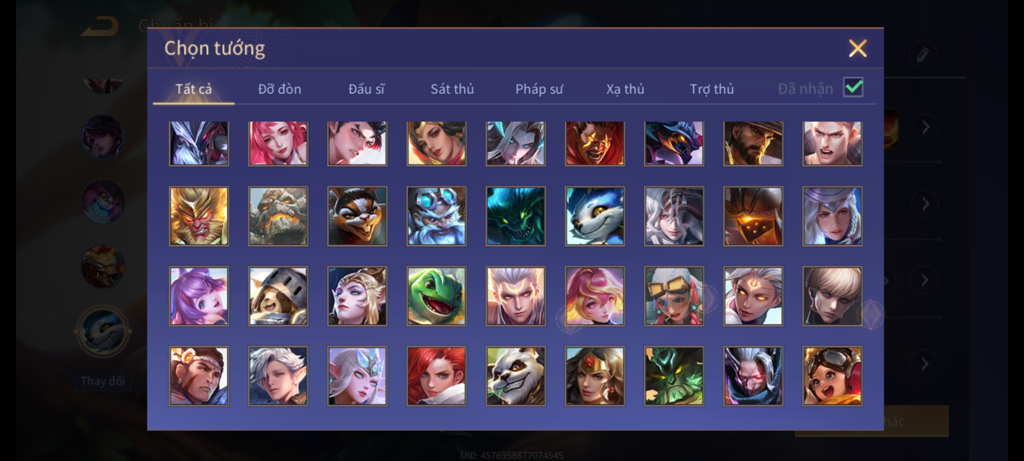Open the Sát thủ tab
The width and height of the screenshot is (1024, 461).
pyautogui.click(x=452, y=89)
